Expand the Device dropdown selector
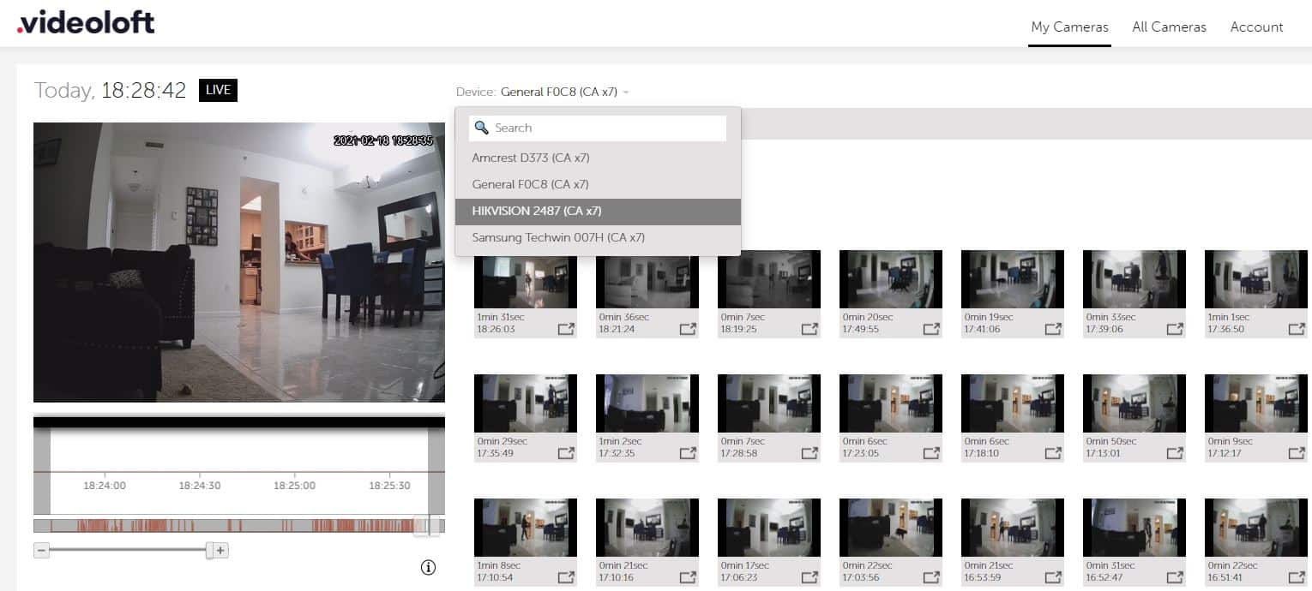This screenshot has width=1312, height=591. pos(565,92)
